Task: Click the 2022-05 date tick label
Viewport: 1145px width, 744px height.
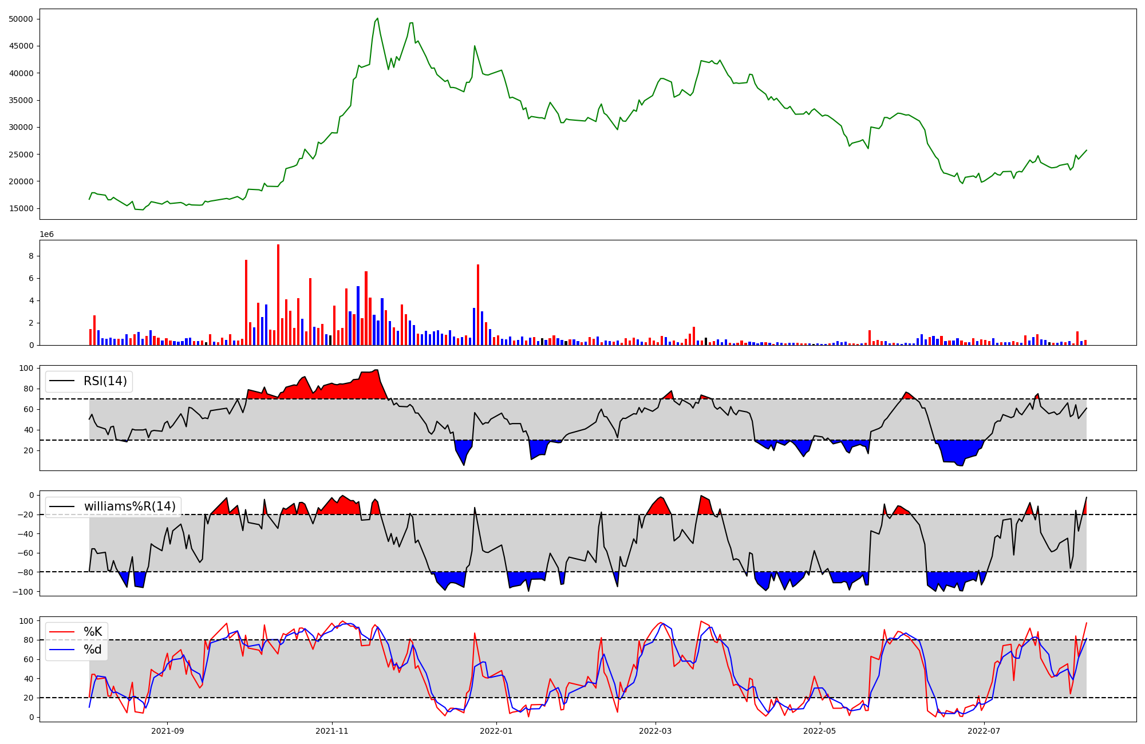Action: click(819, 731)
